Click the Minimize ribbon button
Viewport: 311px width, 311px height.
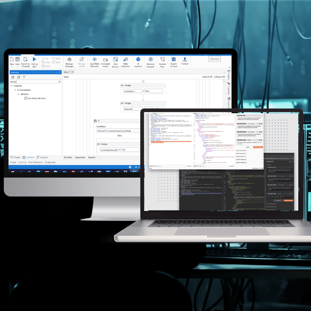point(215,59)
